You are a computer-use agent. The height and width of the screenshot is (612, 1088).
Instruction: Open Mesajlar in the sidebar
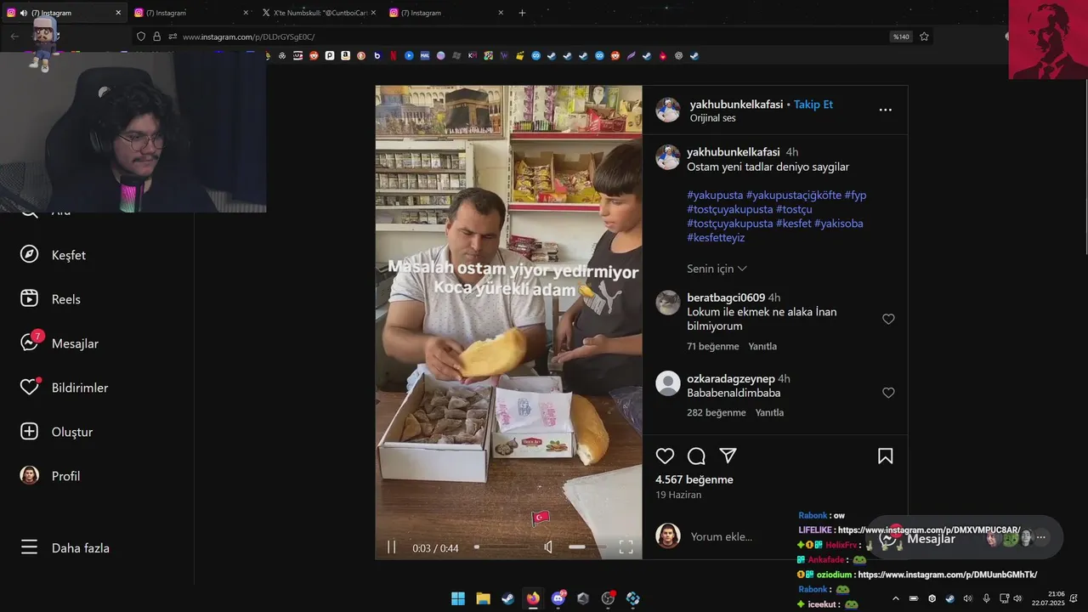(59, 343)
